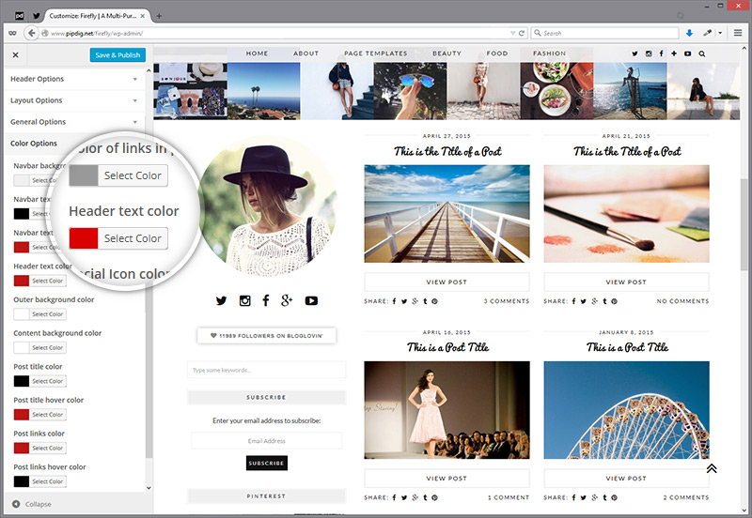Open the ferris wheel photo thumbnail
Viewport: 752px width, 518px height.
click(626, 410)
